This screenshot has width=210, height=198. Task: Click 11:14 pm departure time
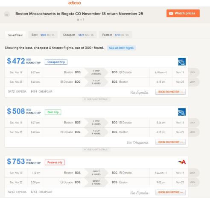(35, 173)
